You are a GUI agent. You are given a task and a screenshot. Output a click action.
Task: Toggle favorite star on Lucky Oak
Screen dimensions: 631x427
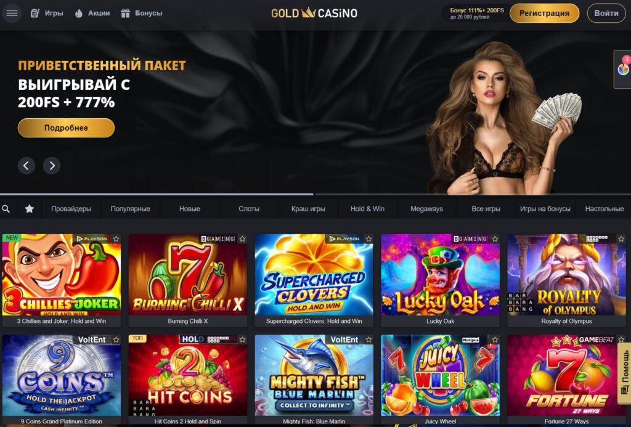[x=495, y=239]
